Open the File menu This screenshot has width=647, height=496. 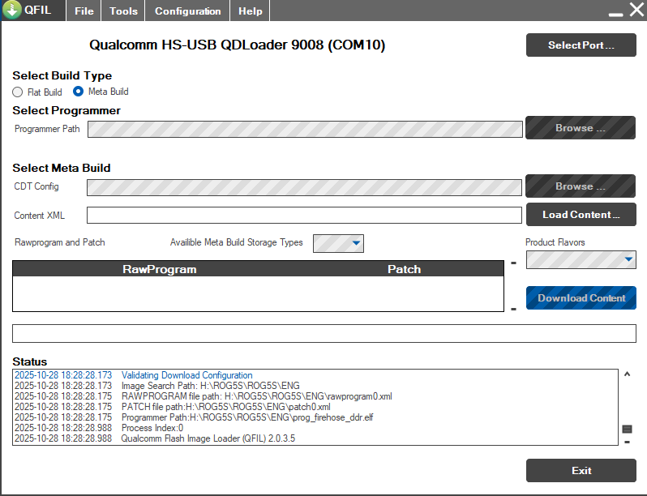(84, 11)
